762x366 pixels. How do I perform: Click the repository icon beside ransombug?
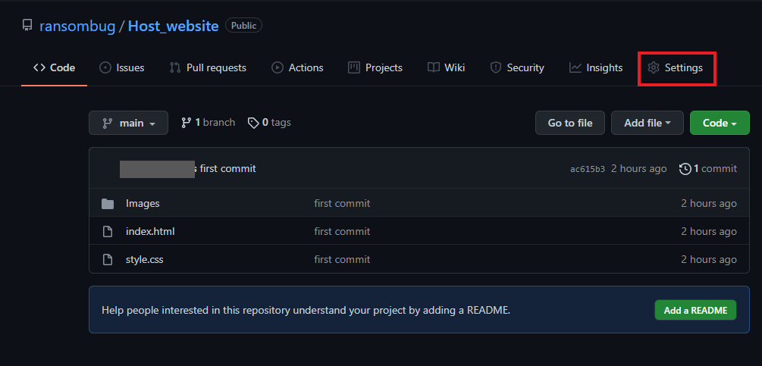[27, 26]
